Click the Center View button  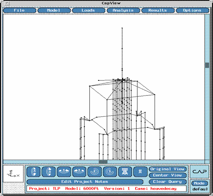168,175
